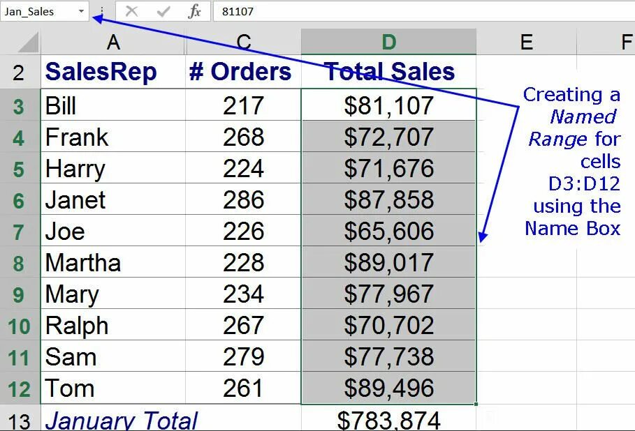Click the Enter checkmark formula bar icon
635x431 pixels.
(163, 11)
